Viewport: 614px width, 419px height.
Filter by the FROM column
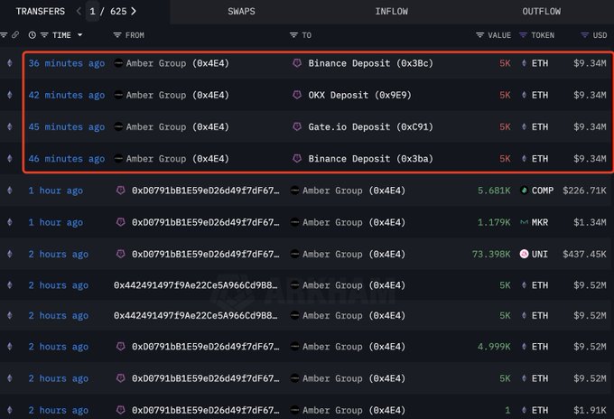(117, 35)
